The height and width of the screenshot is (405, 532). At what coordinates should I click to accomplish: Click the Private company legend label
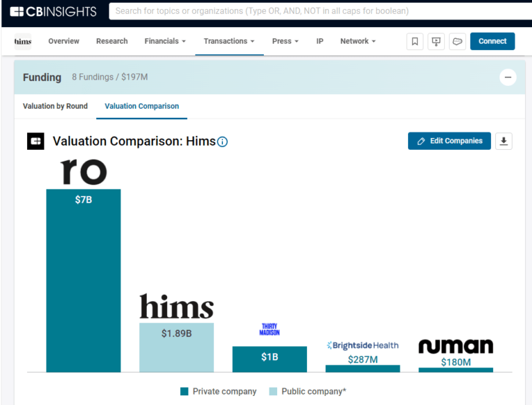coord(224,391)
